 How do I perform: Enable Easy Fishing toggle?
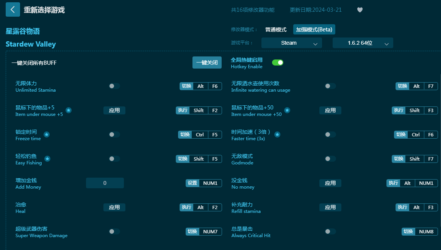click(114, 159)
